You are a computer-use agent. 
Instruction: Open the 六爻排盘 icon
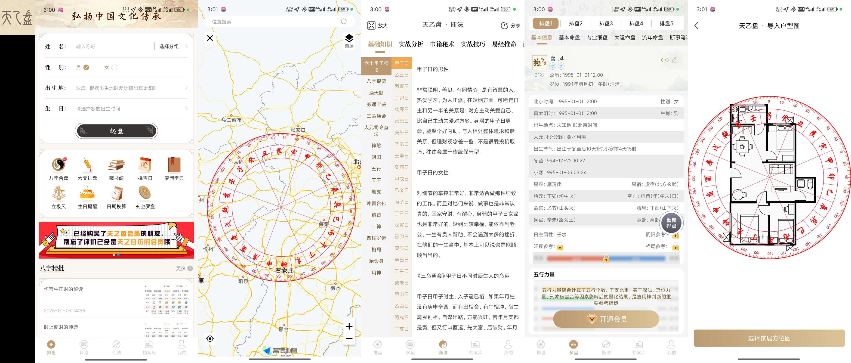pos(87,165)
